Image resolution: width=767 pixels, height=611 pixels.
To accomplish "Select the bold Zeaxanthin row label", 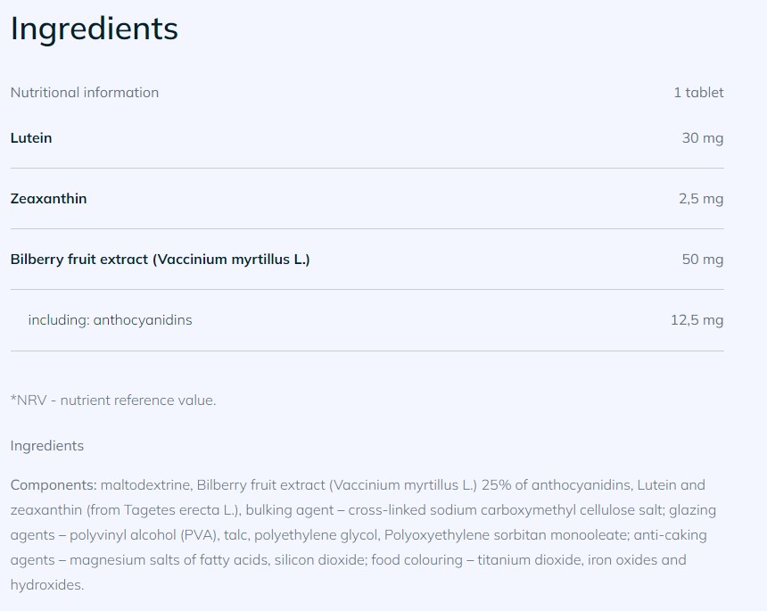I will click(x=48, y=199).
